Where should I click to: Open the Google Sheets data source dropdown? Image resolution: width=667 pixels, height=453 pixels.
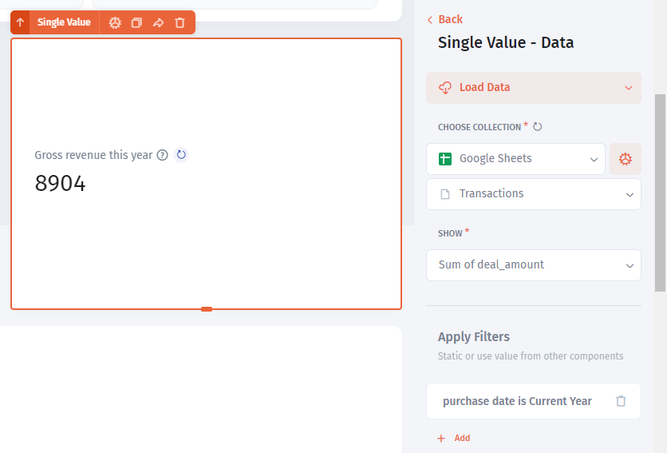(515, 159)
